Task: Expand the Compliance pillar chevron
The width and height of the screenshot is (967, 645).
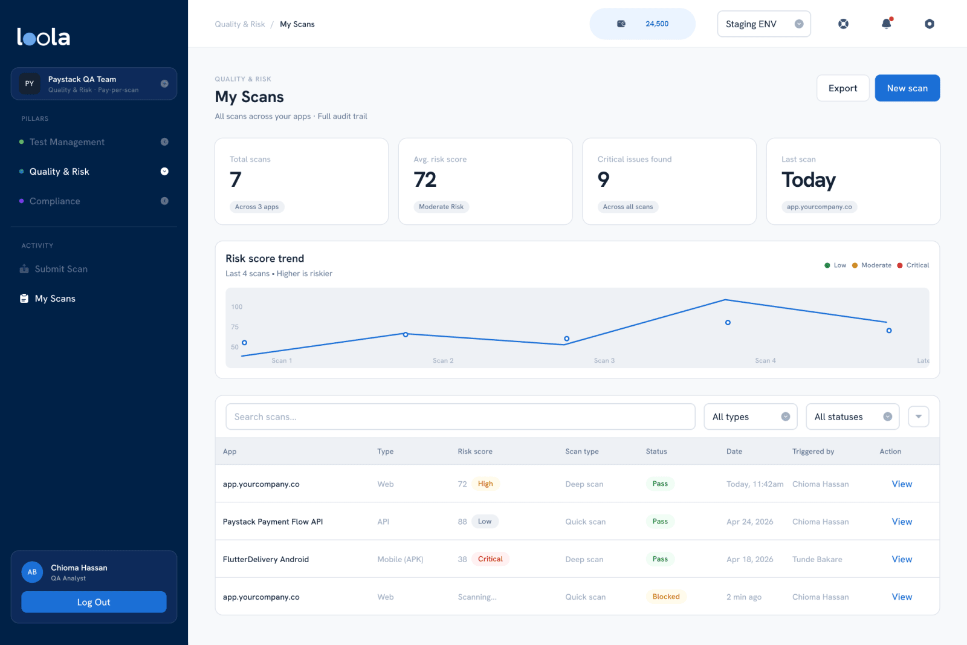Action: pyautogui.click(x=164, y=201)
